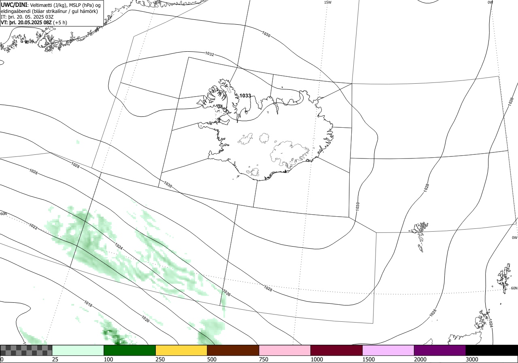The height and width of the screenshot is (363, 518).
Task: Pick the brown 500–750 legend swatch
Action: point(233,350)
